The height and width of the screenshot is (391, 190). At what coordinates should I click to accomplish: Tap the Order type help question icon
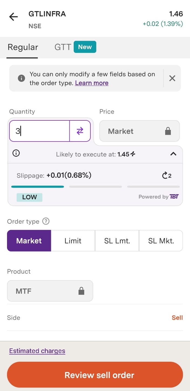coord(46,222)
